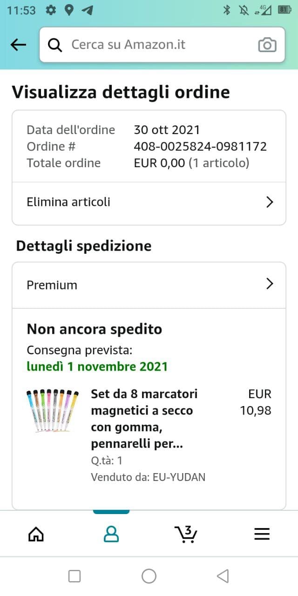Image resolution: width=298 pixels, height=596 pixels.
Task: Open the Premium shipping option row
Action: pos(140,284)
